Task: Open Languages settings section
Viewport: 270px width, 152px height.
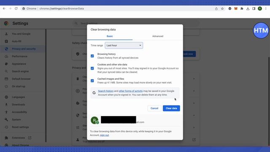Action: tap(18, 97)
